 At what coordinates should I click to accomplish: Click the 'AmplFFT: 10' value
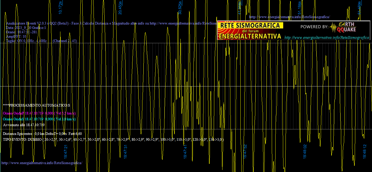pyautogui.click(x=16, y=37)
